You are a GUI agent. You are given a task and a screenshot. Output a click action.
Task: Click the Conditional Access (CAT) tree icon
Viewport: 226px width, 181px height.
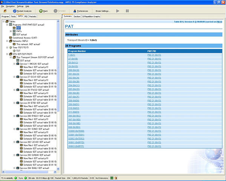10,38
